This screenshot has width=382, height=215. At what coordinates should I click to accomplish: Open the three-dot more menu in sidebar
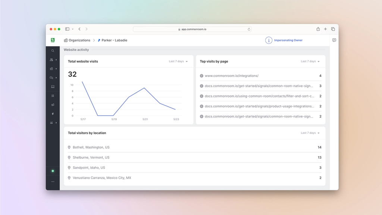click(53, 182)
